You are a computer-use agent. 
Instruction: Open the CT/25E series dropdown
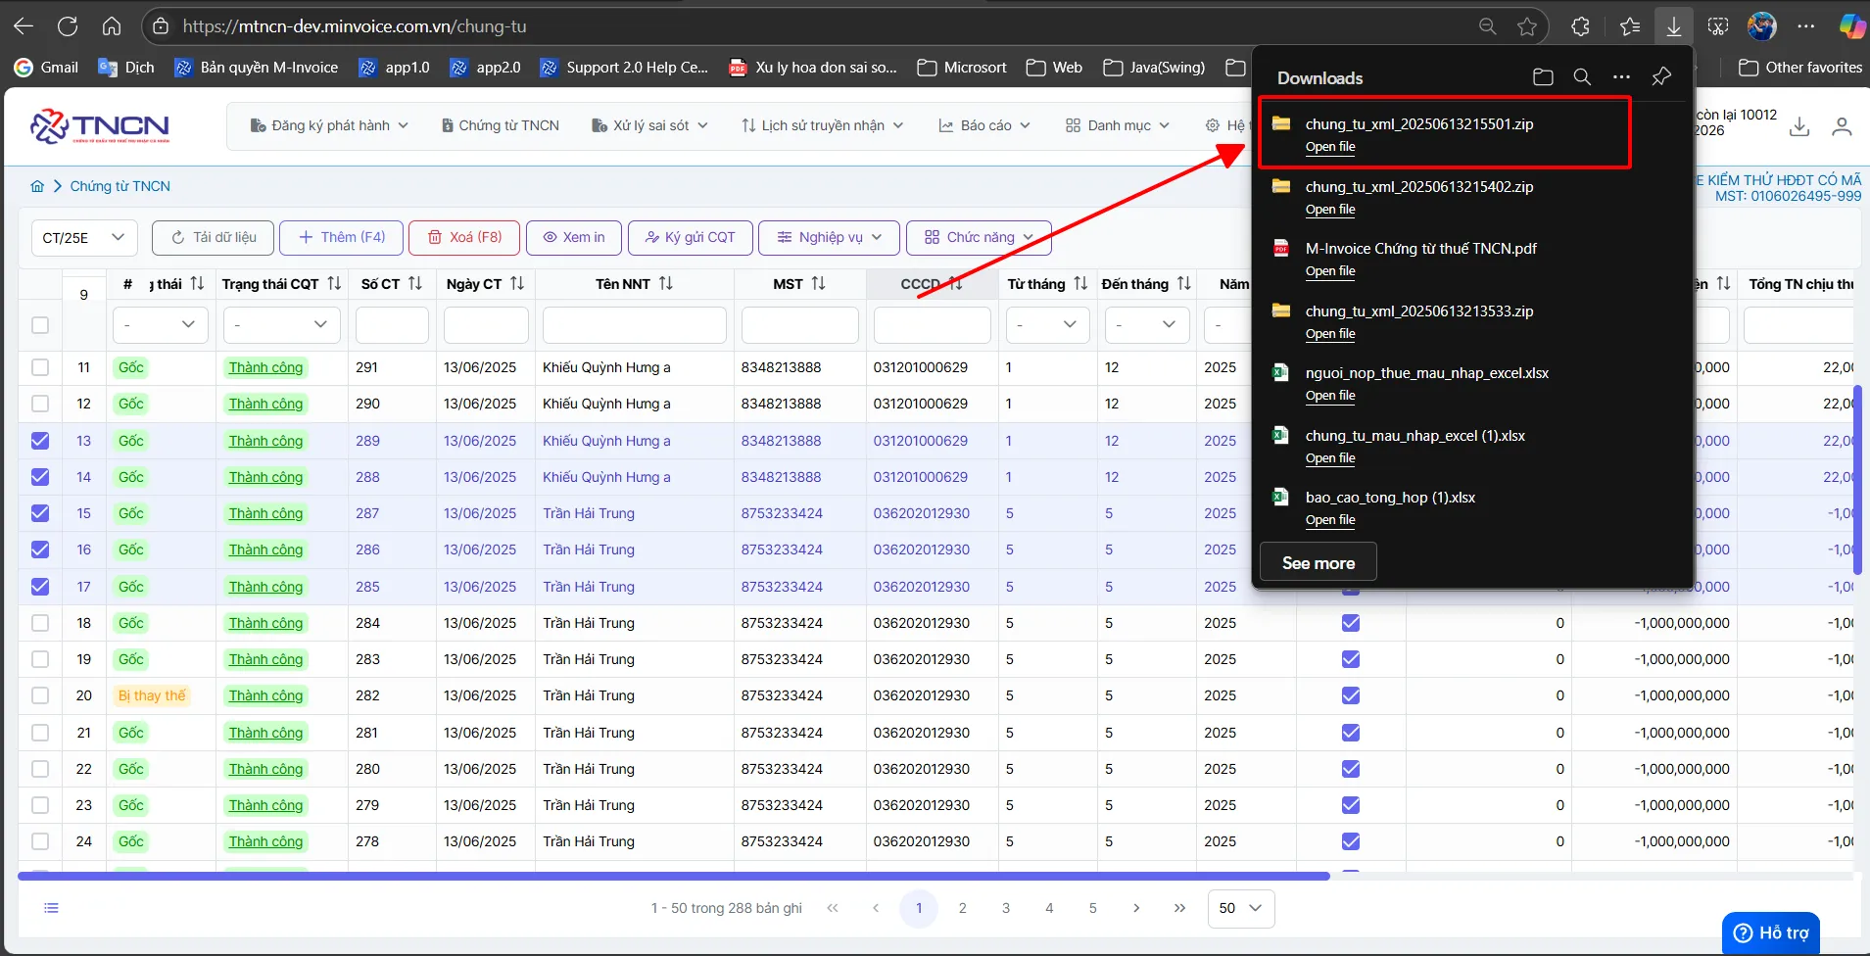point(84,237)
